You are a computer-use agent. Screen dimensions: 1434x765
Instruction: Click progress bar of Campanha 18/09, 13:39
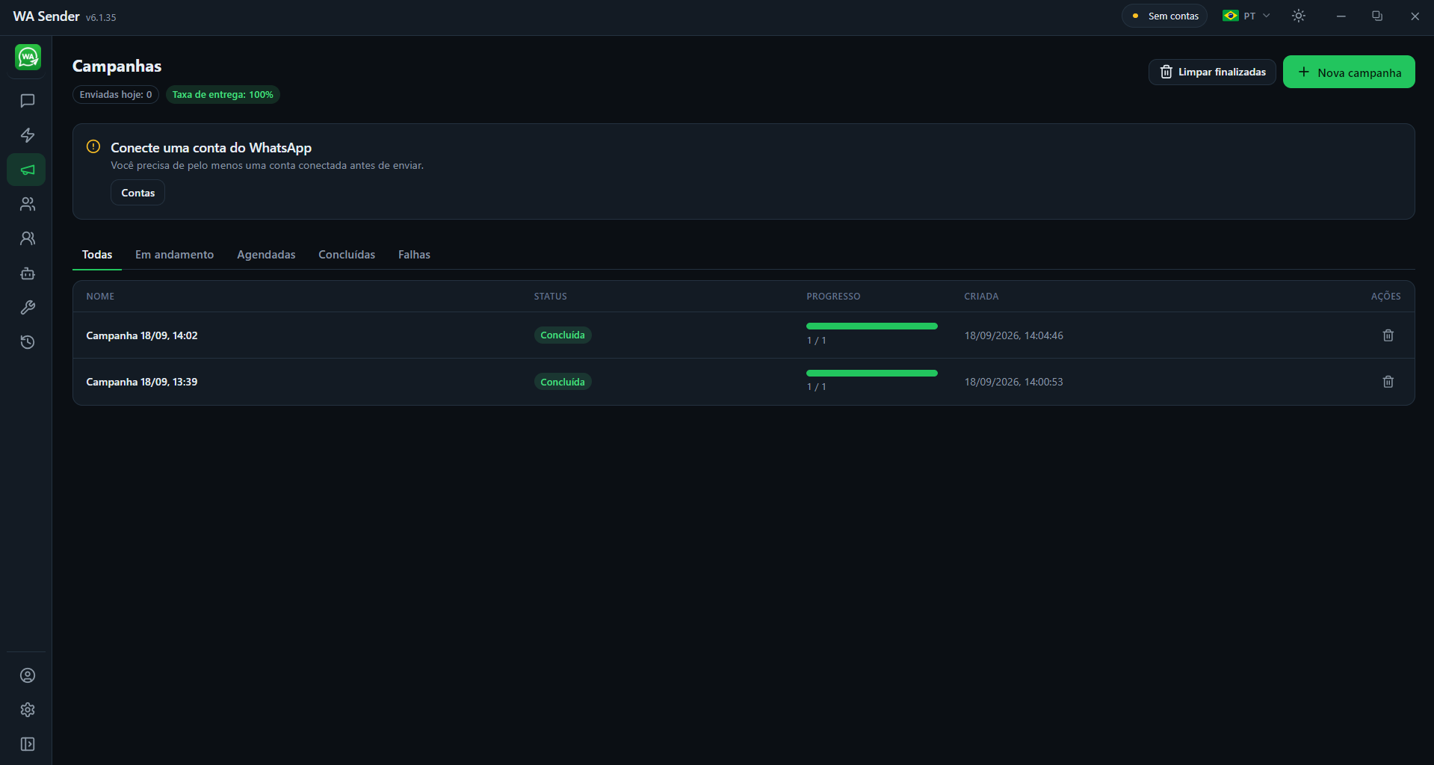(x=871, y=373)
